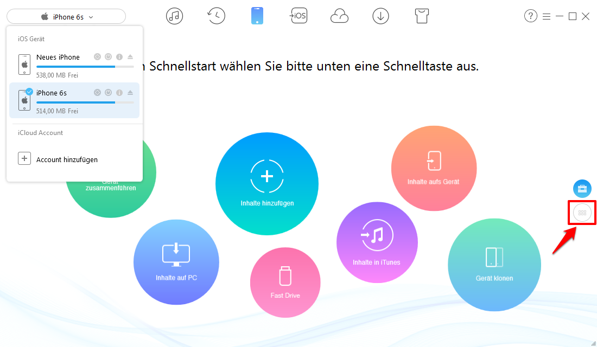Click '514,00 MB Frei' text
Image resolution: width=597 pixels, height=347 pixels.
(57, 111)
